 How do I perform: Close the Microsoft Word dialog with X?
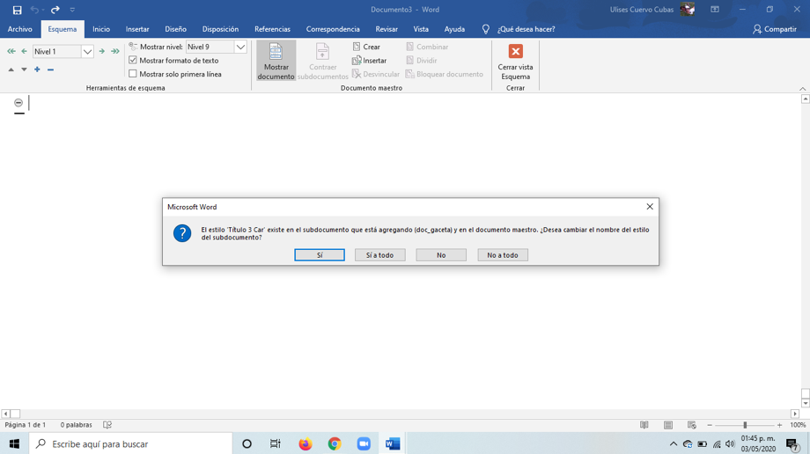click(650, 207)
